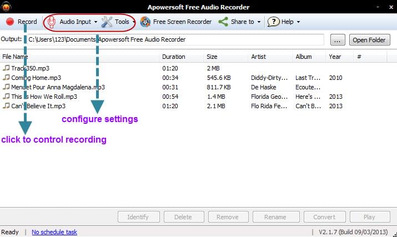Viewport: 397px width, 237px height.
Task: Click the app logo in title bar
Action: (x=7, y=7)
